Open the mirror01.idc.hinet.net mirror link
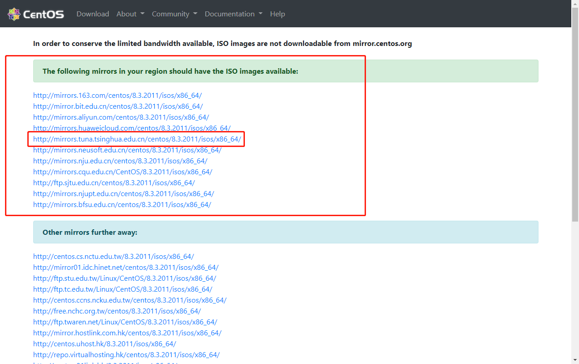Screen dimensions: 579x364 coord(126,268)
